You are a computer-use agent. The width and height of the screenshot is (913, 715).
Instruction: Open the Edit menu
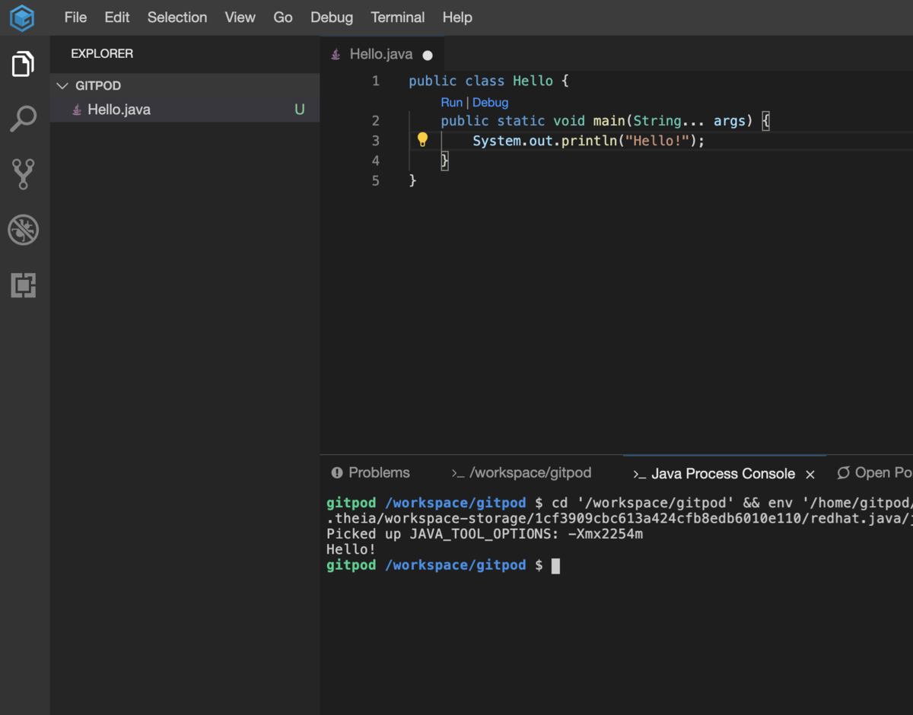(117, 17)
